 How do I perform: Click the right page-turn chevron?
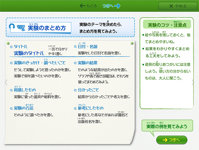click(193, 82)
